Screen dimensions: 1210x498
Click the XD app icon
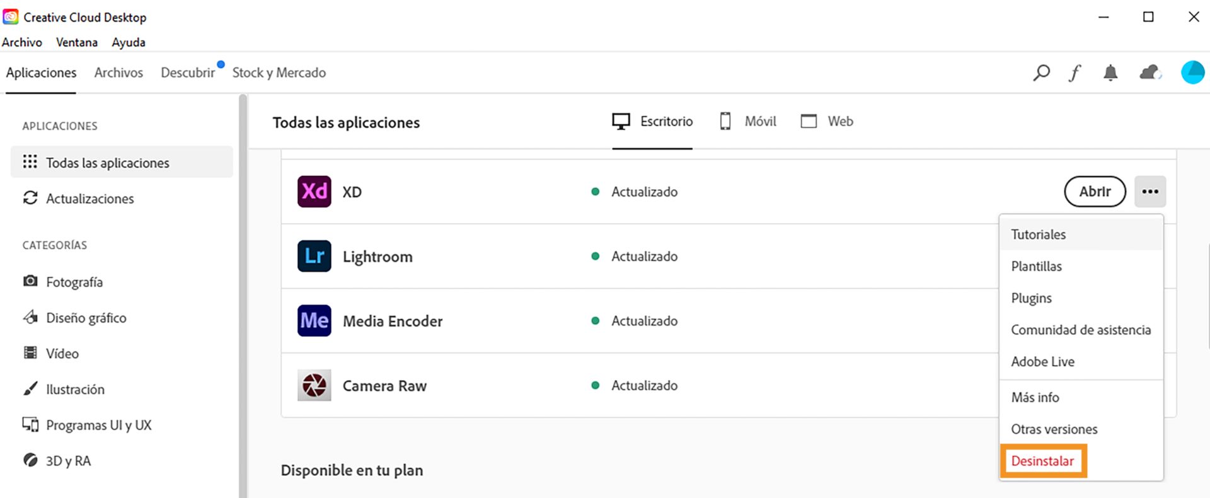[314, 192]
